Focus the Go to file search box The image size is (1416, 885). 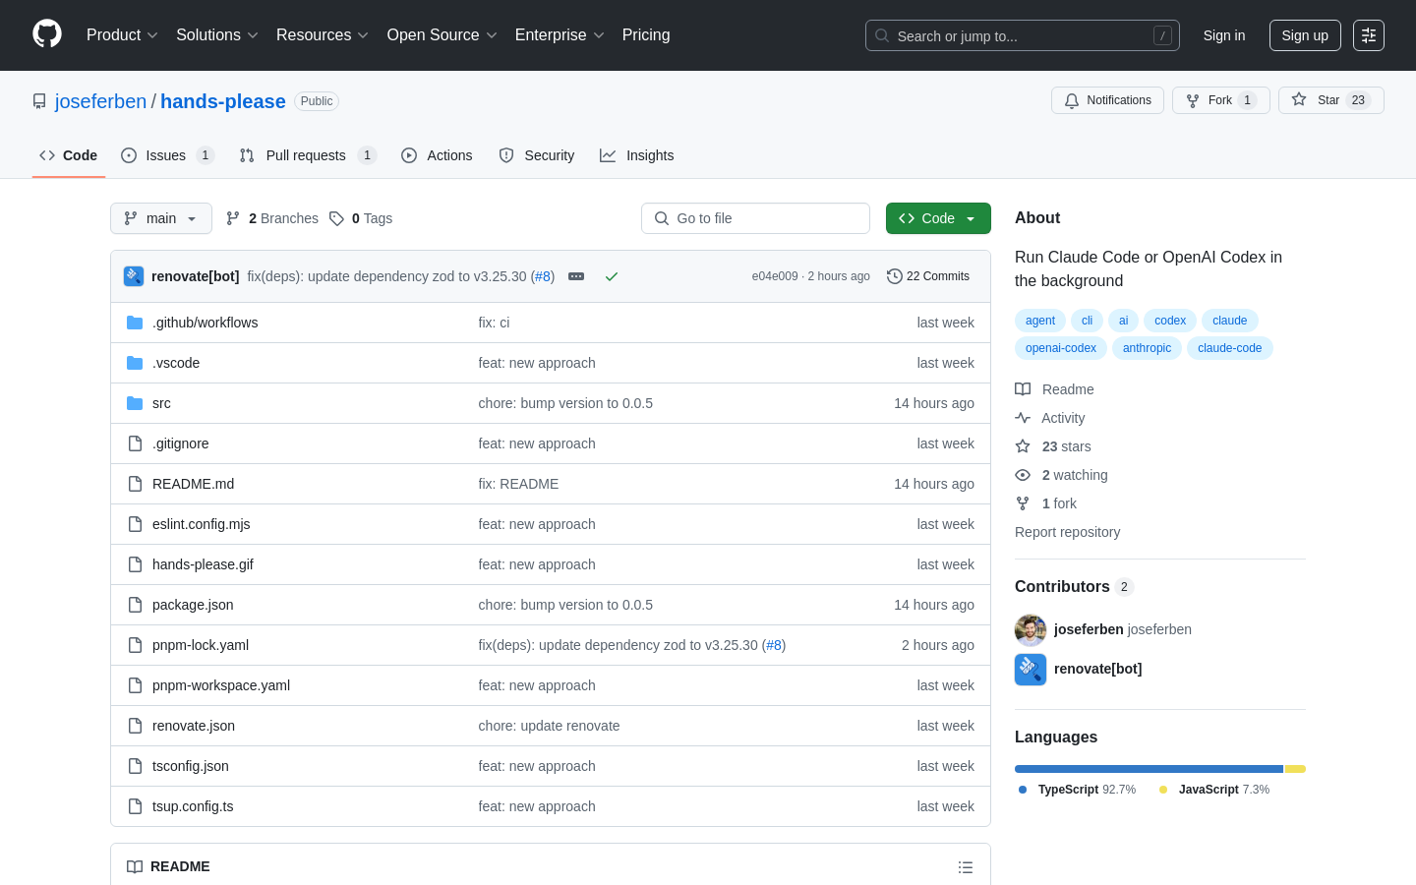[755, 218]
